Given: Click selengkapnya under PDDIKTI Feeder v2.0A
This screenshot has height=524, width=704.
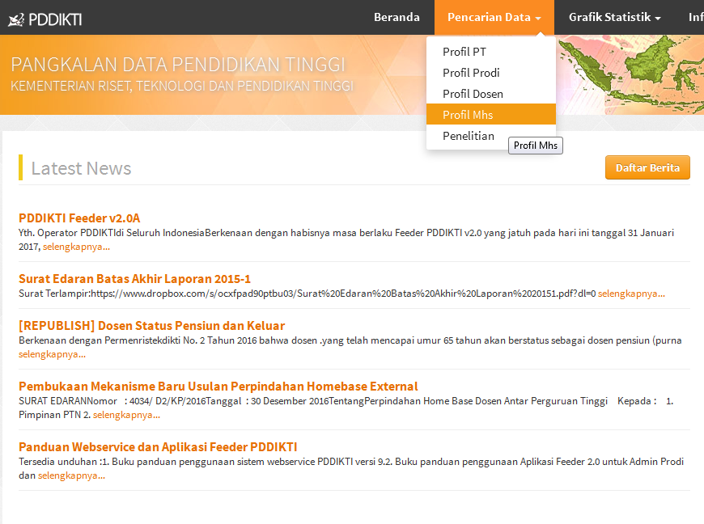Looking at the screenshot, I should 76,247.
